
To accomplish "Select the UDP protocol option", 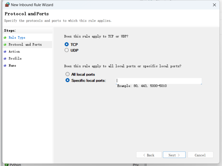I will coord(67,50).
